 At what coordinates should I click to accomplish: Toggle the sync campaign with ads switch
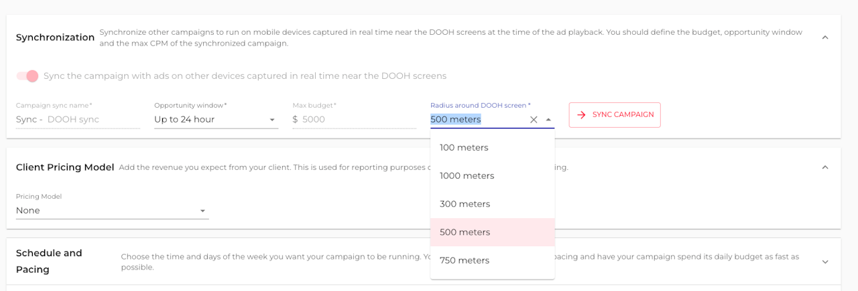(27, 76)
